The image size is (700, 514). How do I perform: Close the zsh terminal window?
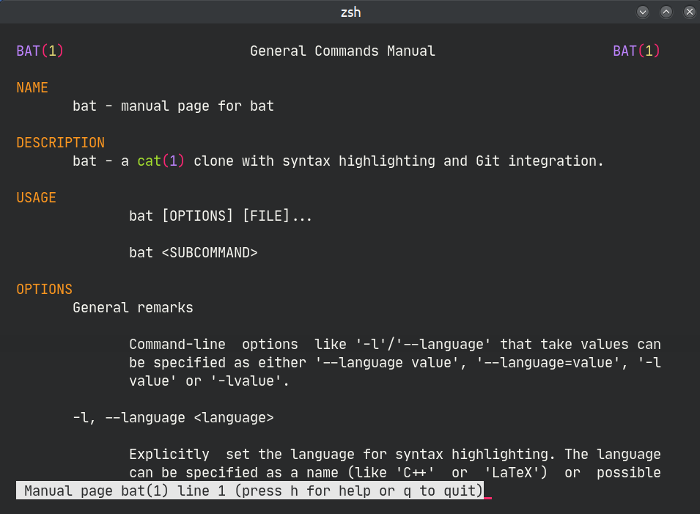(689, 12)
